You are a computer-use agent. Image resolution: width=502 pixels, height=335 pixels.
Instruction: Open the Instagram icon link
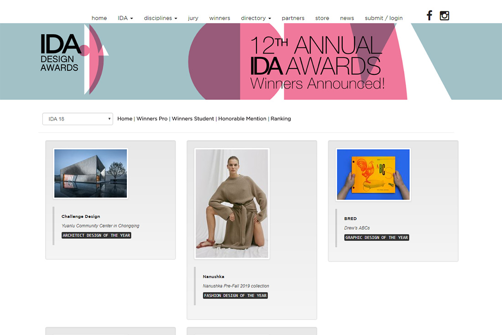[x=444, y=16]
